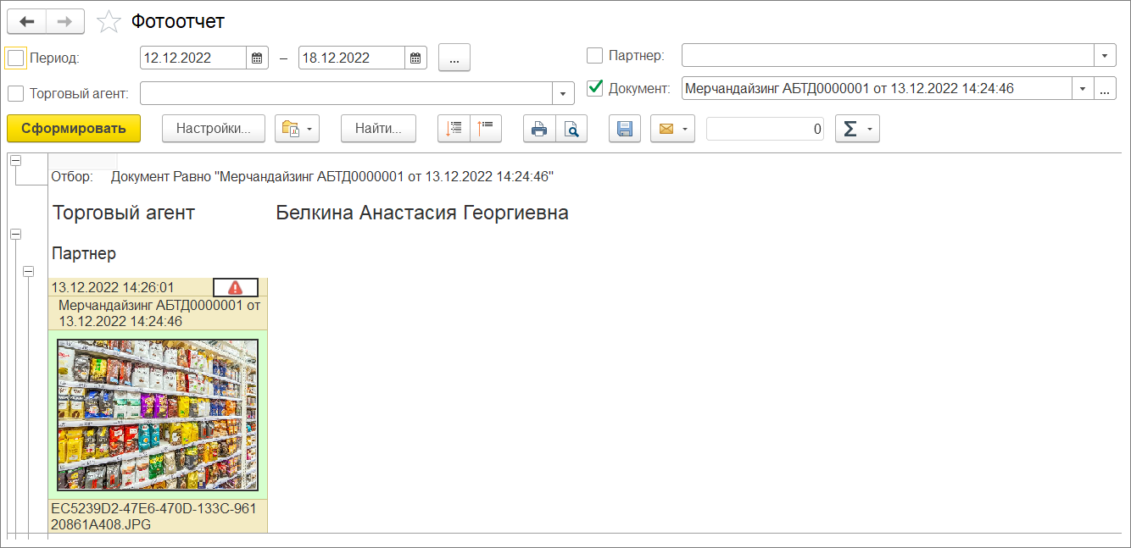Click the Документ field with Мерчандайзинг text
Screen dimensions: 1131x548
[877, 88]
